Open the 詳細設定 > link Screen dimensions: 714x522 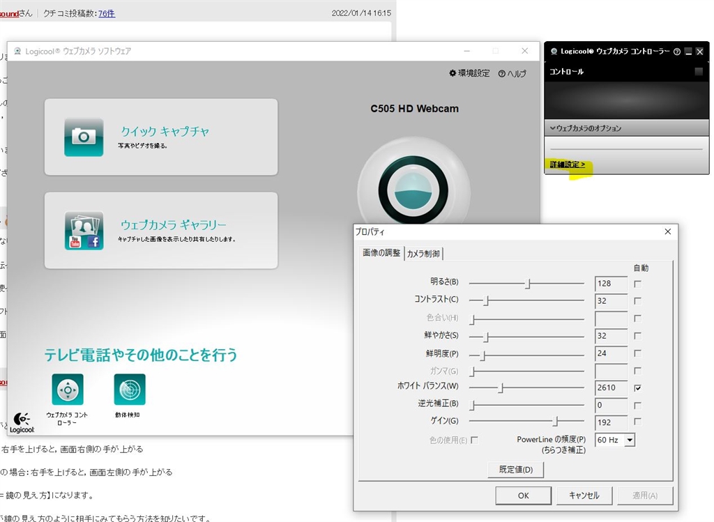pyautogui.click(x=567, y=164)
